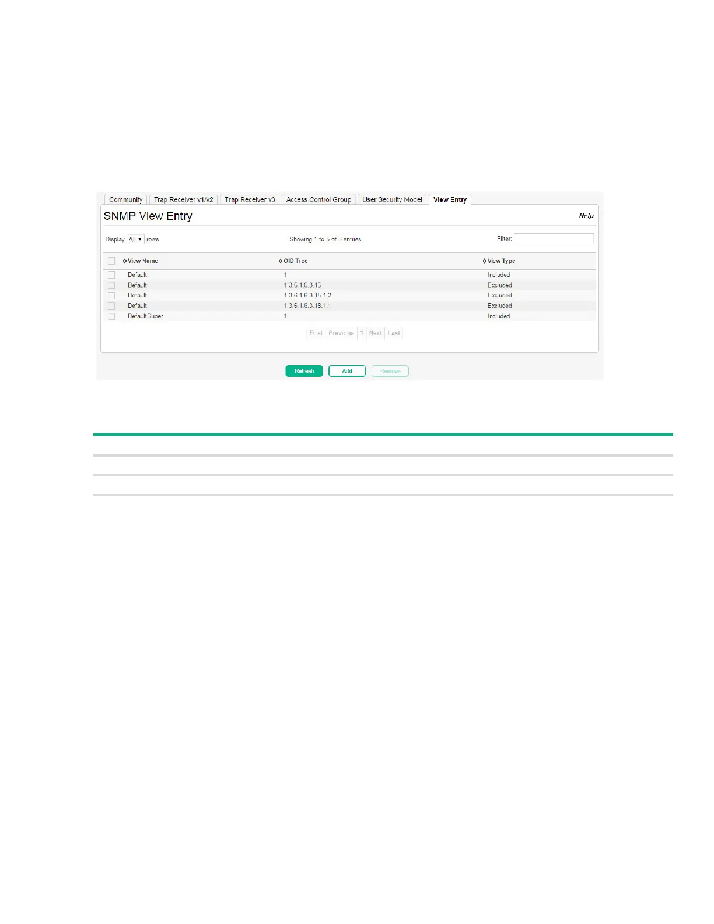Go to the Previous page
The image size is (714, 924).
coord(341,333)
